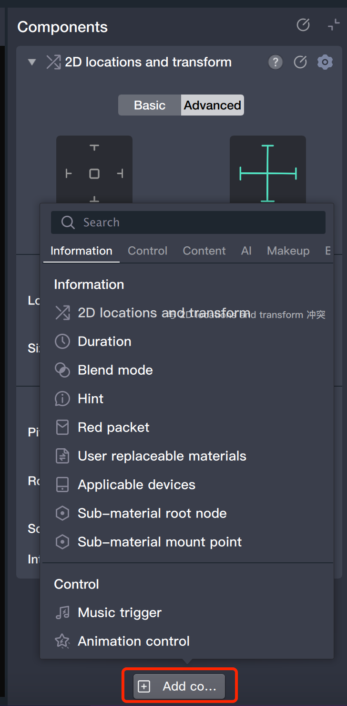The height and width of the screenshot is (706, 347).
Task: Select the AI tab
Action: (246, 251)
